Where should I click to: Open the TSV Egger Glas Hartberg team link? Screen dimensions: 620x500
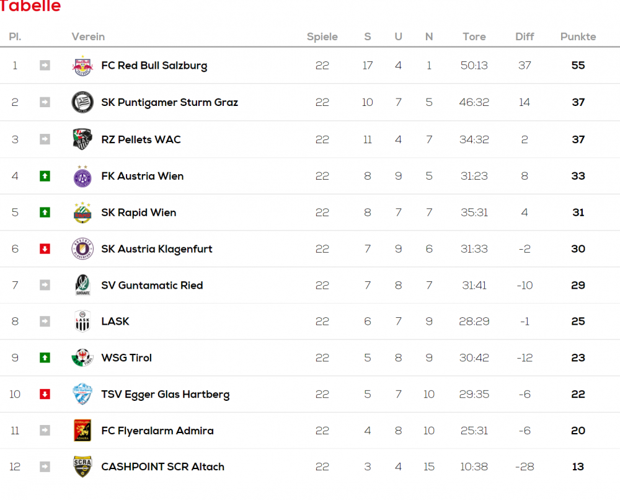[166, 395]
